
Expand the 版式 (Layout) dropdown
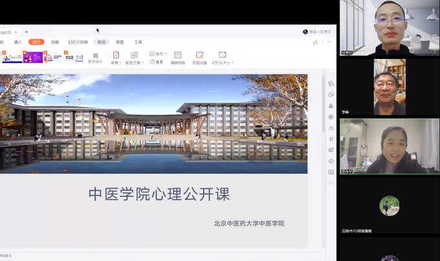click(x=158, y=54)
